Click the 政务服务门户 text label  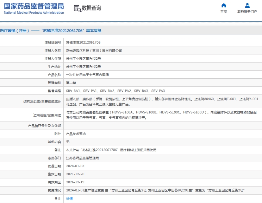point(247,12)
